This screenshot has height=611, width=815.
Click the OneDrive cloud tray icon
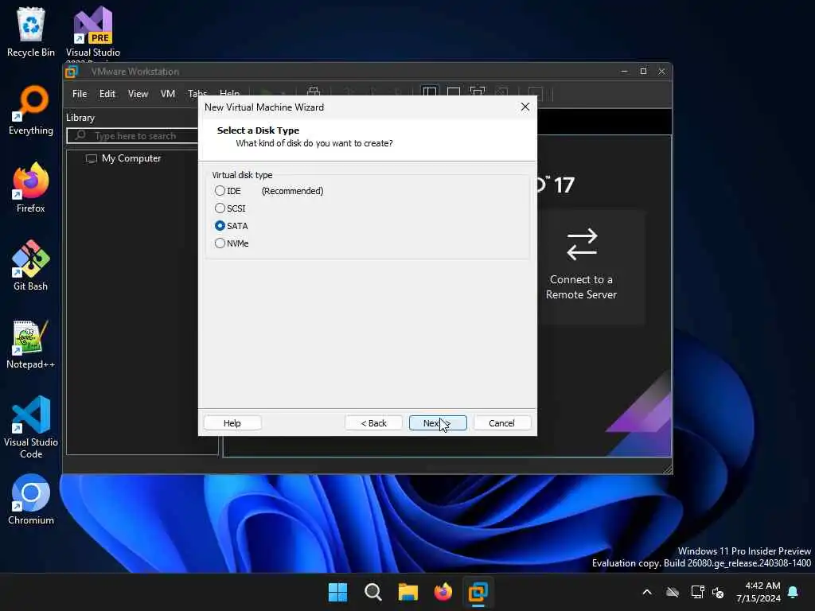point(673,592)
